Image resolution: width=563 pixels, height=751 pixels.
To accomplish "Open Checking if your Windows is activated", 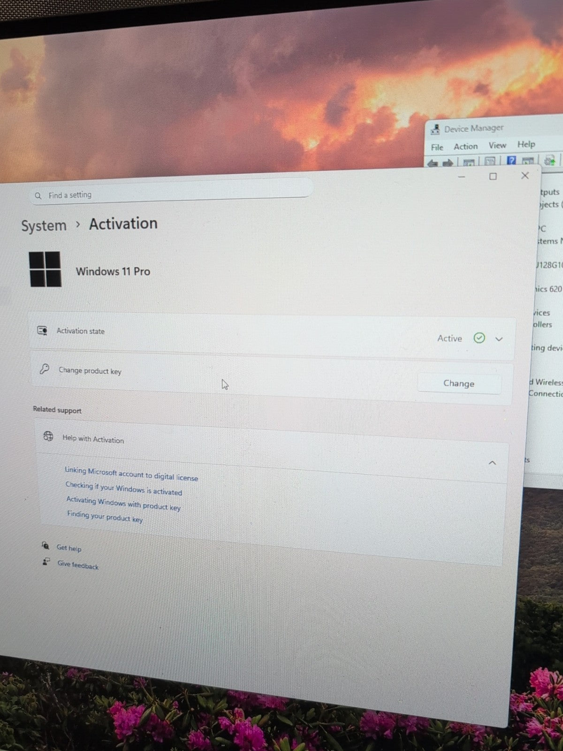I will [x=124, y=489].
